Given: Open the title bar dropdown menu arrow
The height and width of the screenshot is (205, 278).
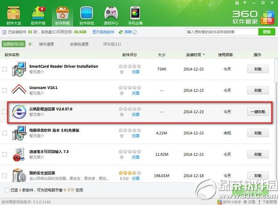Looking at the screenshot, I should 245,3.
